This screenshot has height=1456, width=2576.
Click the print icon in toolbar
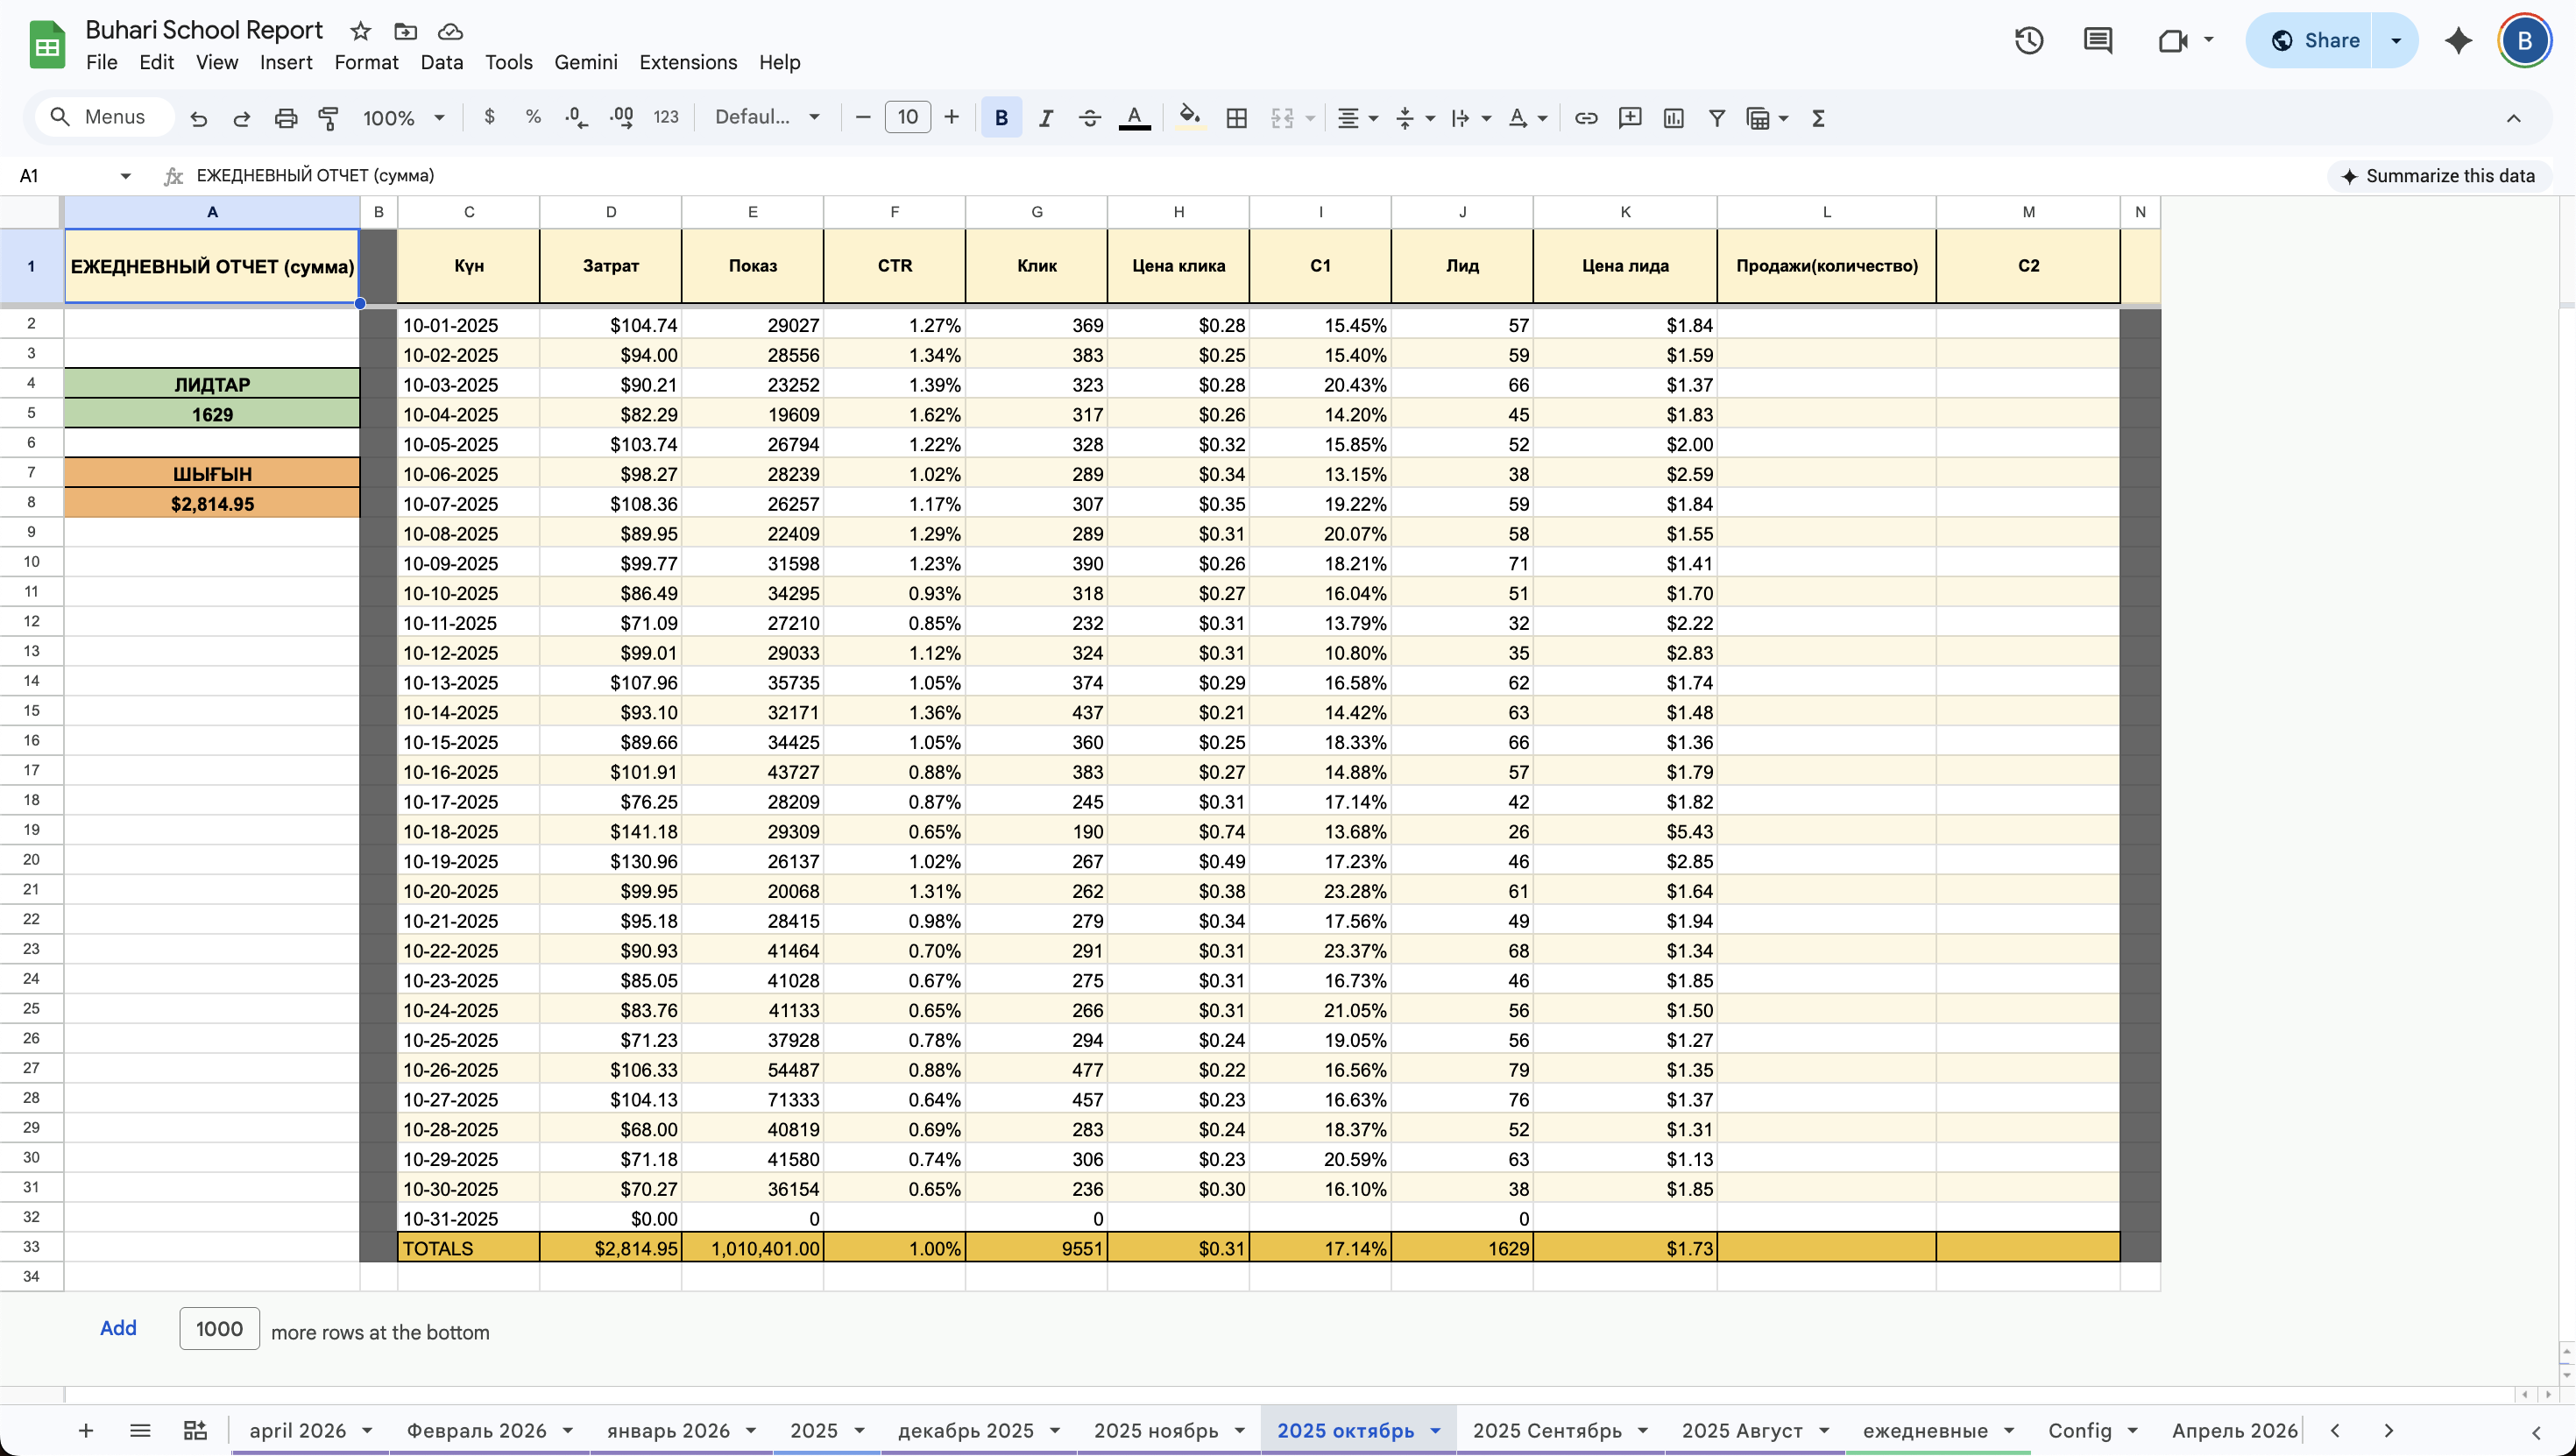[286, 118]
